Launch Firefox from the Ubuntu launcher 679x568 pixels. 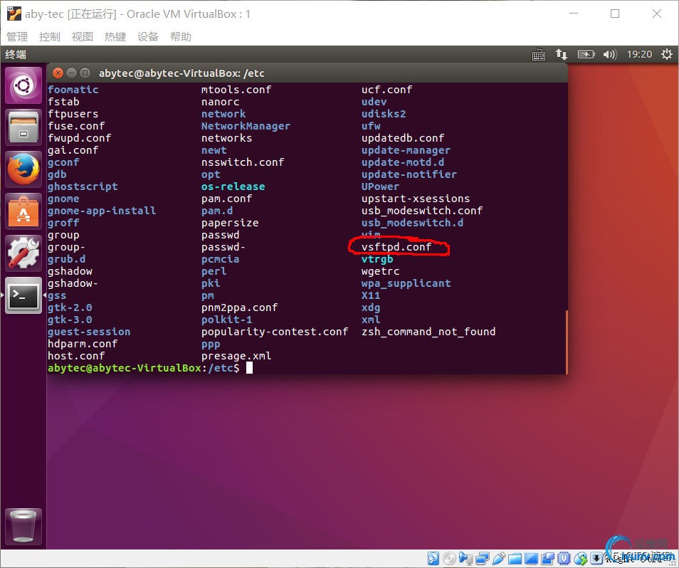pos(23,169)
